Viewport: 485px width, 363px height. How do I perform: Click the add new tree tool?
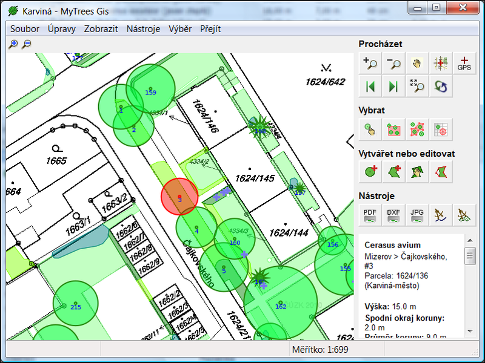[370, 172]
